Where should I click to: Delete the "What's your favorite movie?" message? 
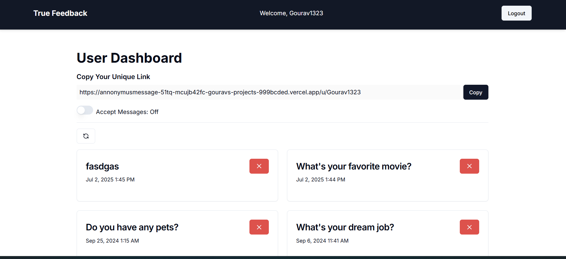(x=469, y=166)
